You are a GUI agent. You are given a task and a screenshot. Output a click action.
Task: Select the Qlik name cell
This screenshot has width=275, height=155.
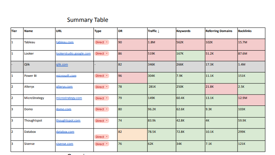click(39, 67)
